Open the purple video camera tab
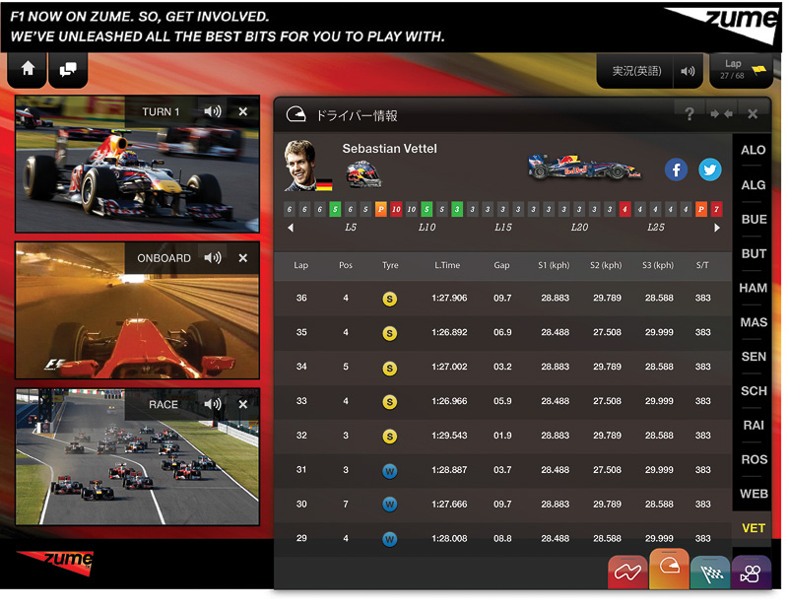 [752, 572]
